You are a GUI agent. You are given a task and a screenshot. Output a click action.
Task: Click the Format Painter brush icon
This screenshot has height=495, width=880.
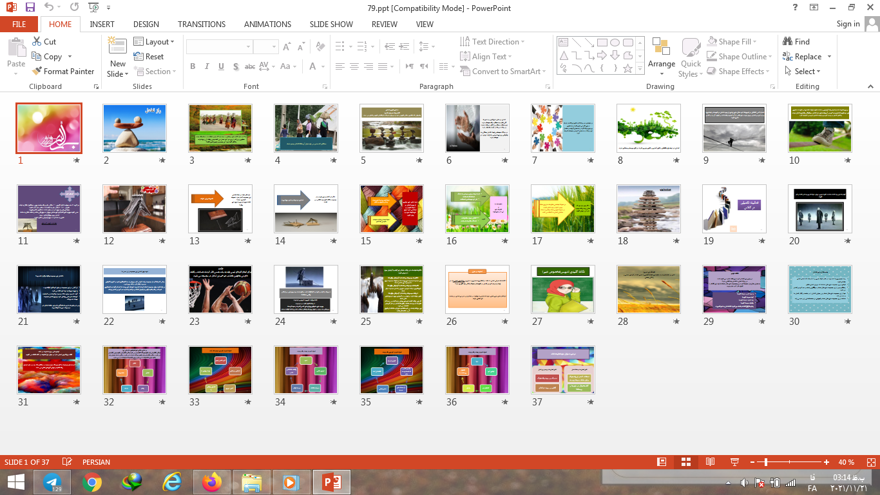[36, 72]
